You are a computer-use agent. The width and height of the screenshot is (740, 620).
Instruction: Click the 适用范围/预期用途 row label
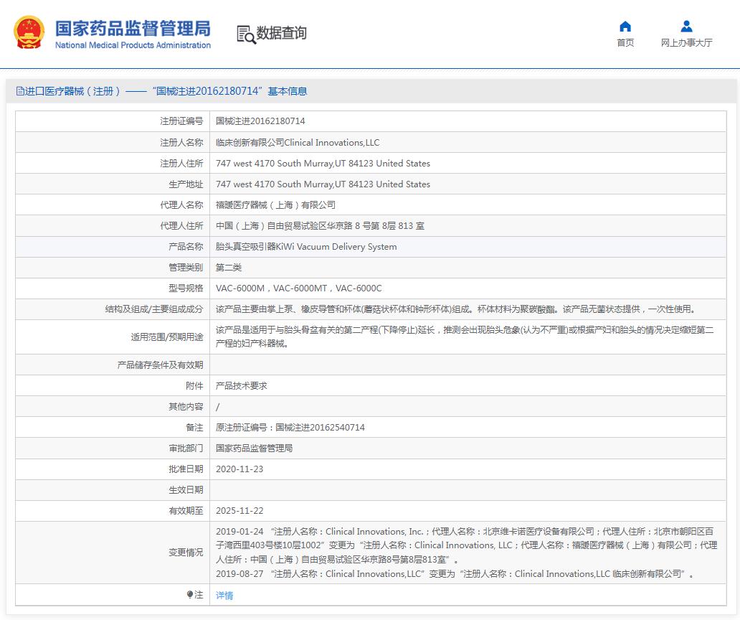tap(167, 337)
